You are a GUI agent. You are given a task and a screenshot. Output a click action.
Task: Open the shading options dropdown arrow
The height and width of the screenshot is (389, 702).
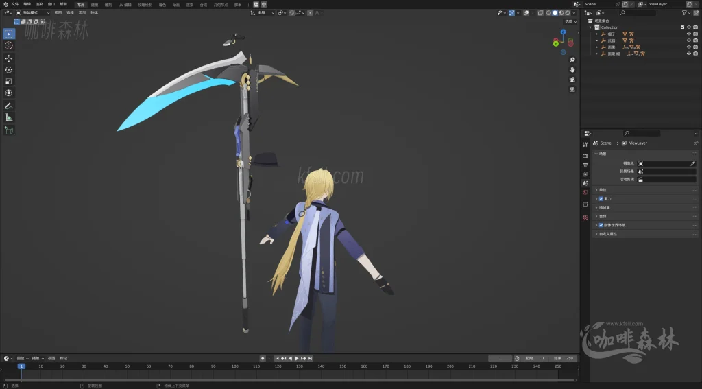pos(574,13)
